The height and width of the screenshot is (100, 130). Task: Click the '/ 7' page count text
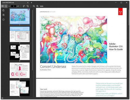(x=18, y=6)
